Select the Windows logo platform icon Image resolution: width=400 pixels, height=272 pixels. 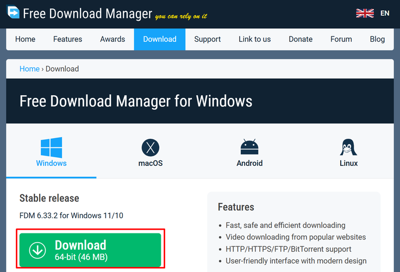point(51,147)
